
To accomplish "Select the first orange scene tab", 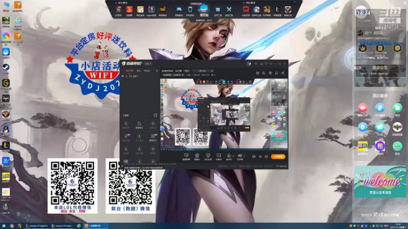I will [x=130, y=71].
